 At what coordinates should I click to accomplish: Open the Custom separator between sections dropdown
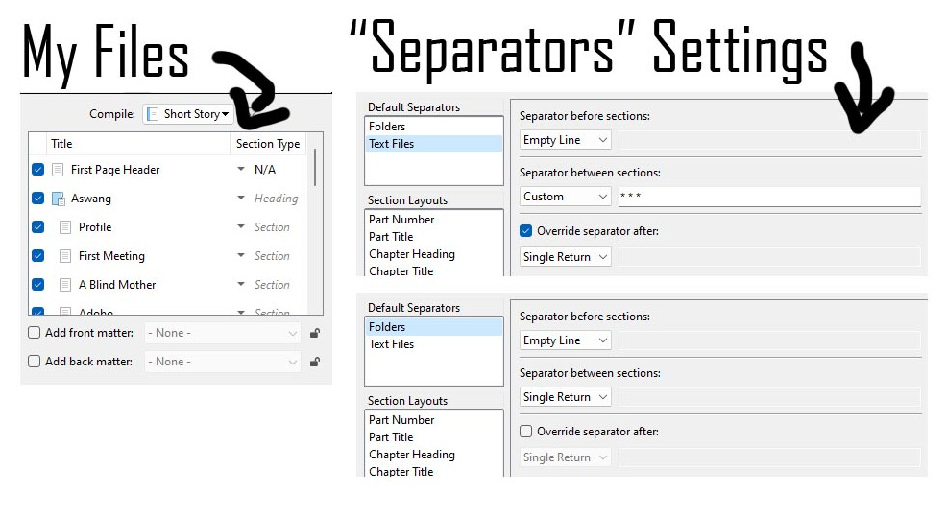coord(566,197)
